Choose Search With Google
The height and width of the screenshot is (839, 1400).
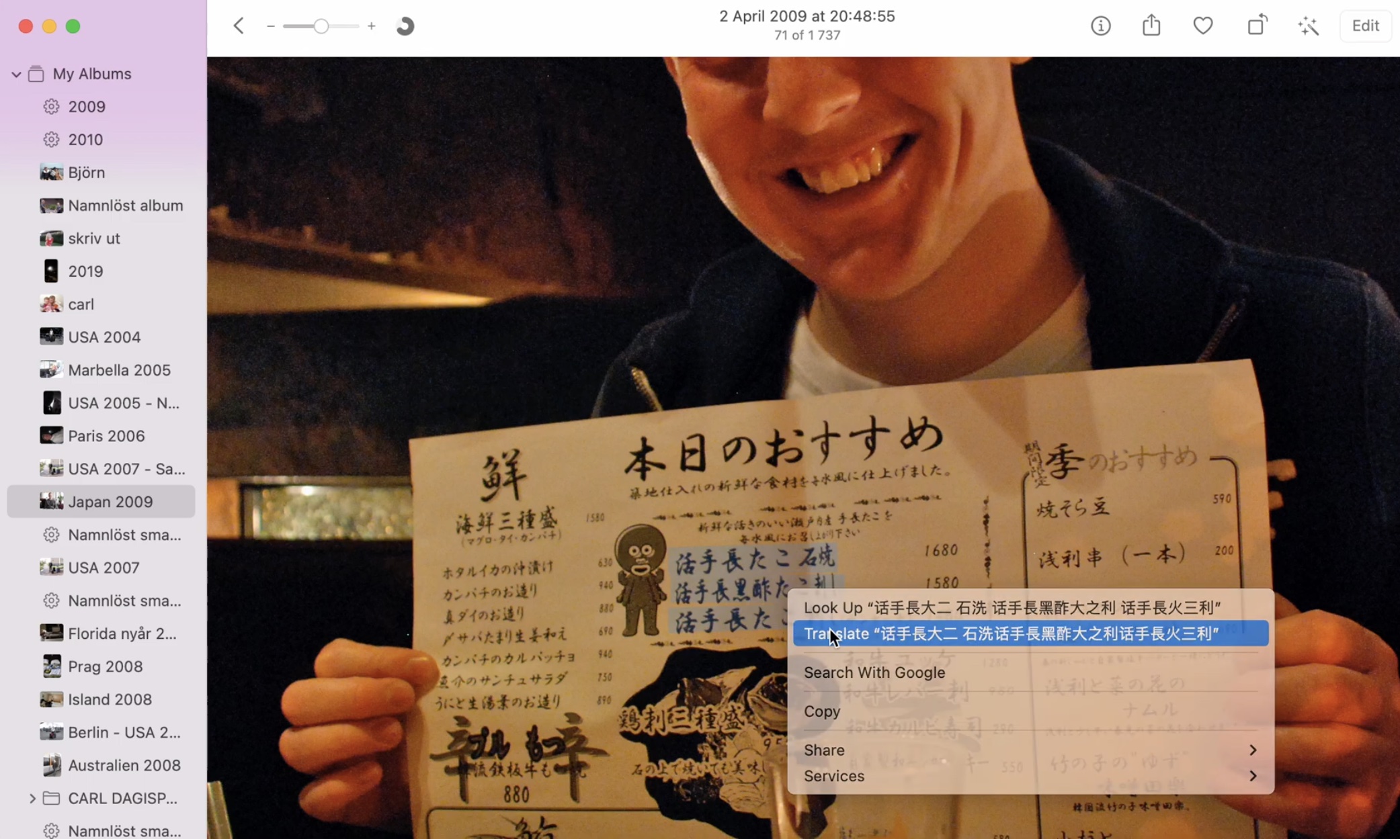click(1030, 672)
